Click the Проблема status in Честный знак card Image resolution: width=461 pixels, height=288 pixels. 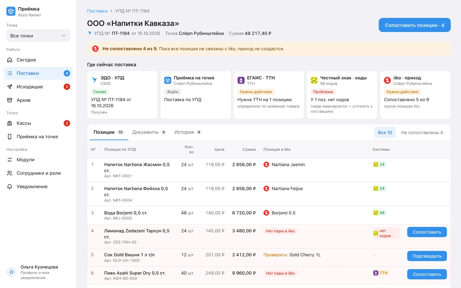323,92
